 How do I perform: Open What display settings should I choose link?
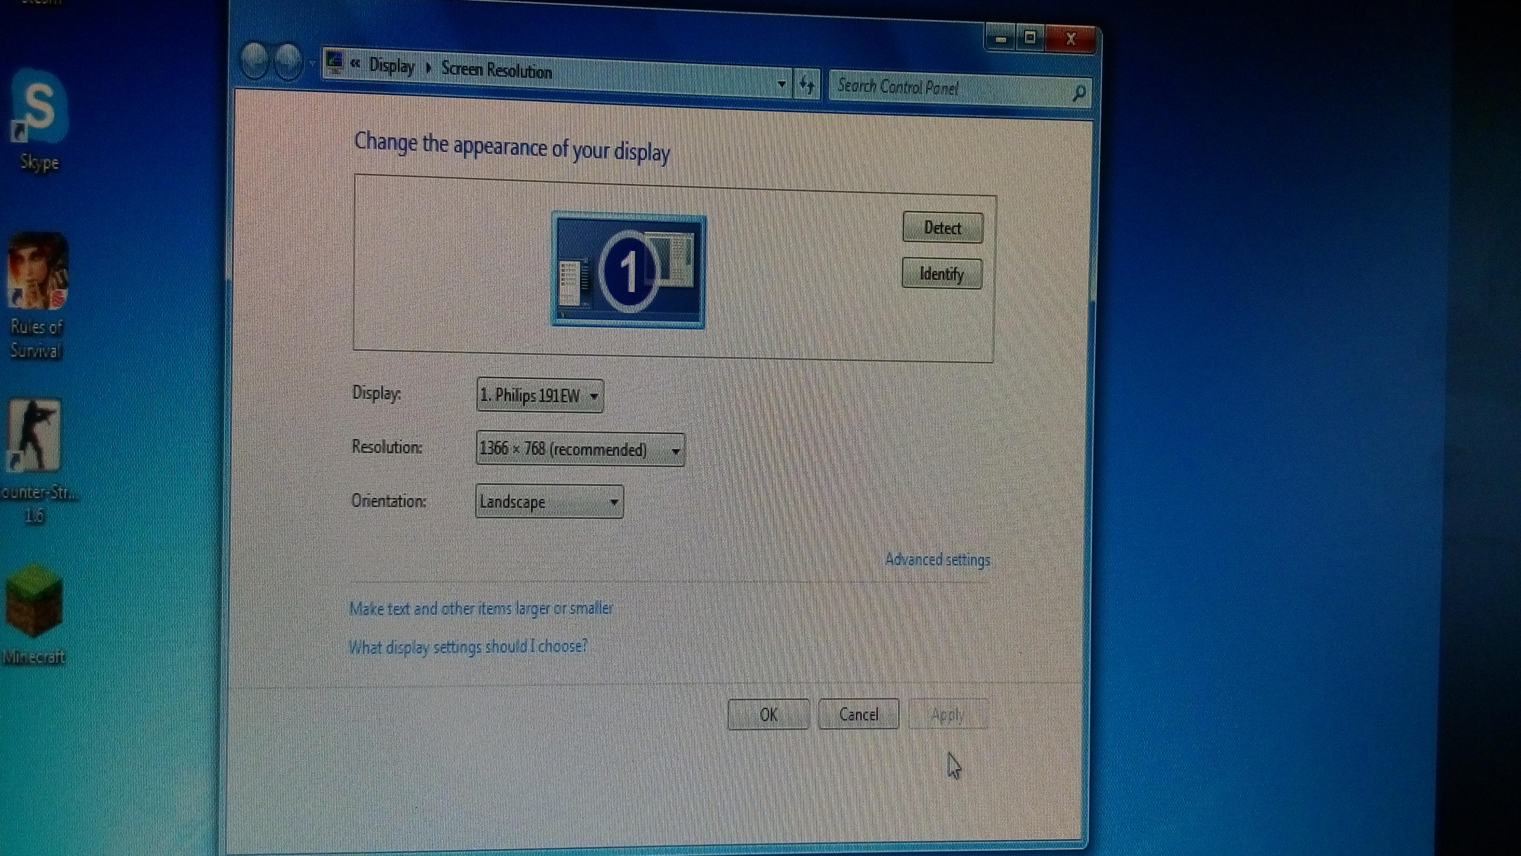(x=468, y=647)
